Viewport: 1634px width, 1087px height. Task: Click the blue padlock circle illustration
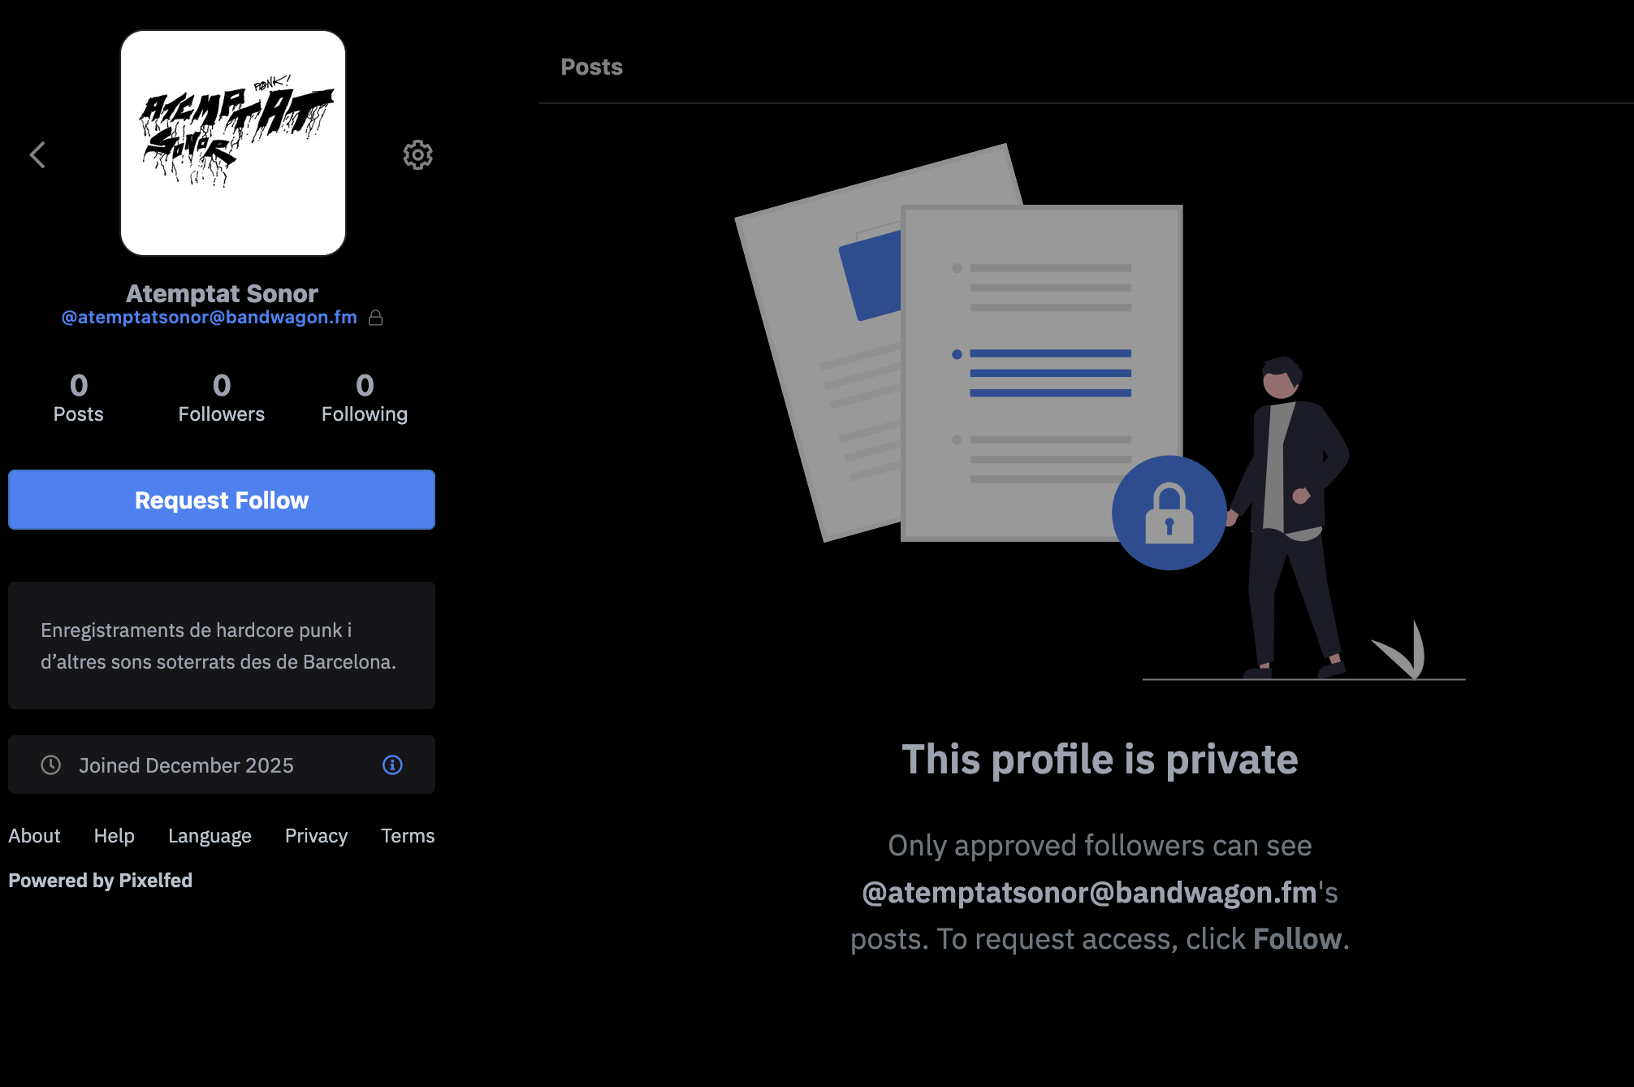pos(1169,513)
